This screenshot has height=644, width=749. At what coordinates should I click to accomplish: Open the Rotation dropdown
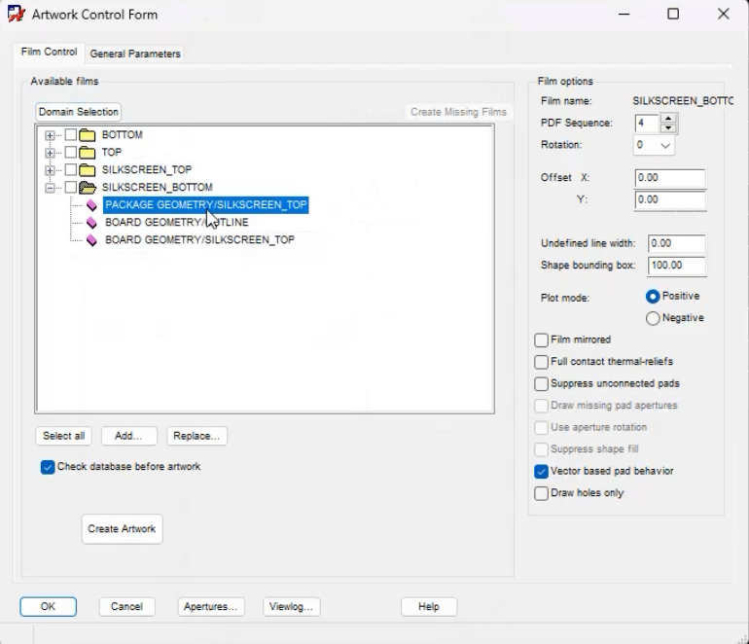coord(665,145)
